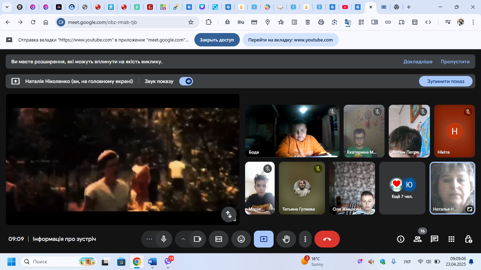Click the trash extension icon in toolbar

[308, 22]
